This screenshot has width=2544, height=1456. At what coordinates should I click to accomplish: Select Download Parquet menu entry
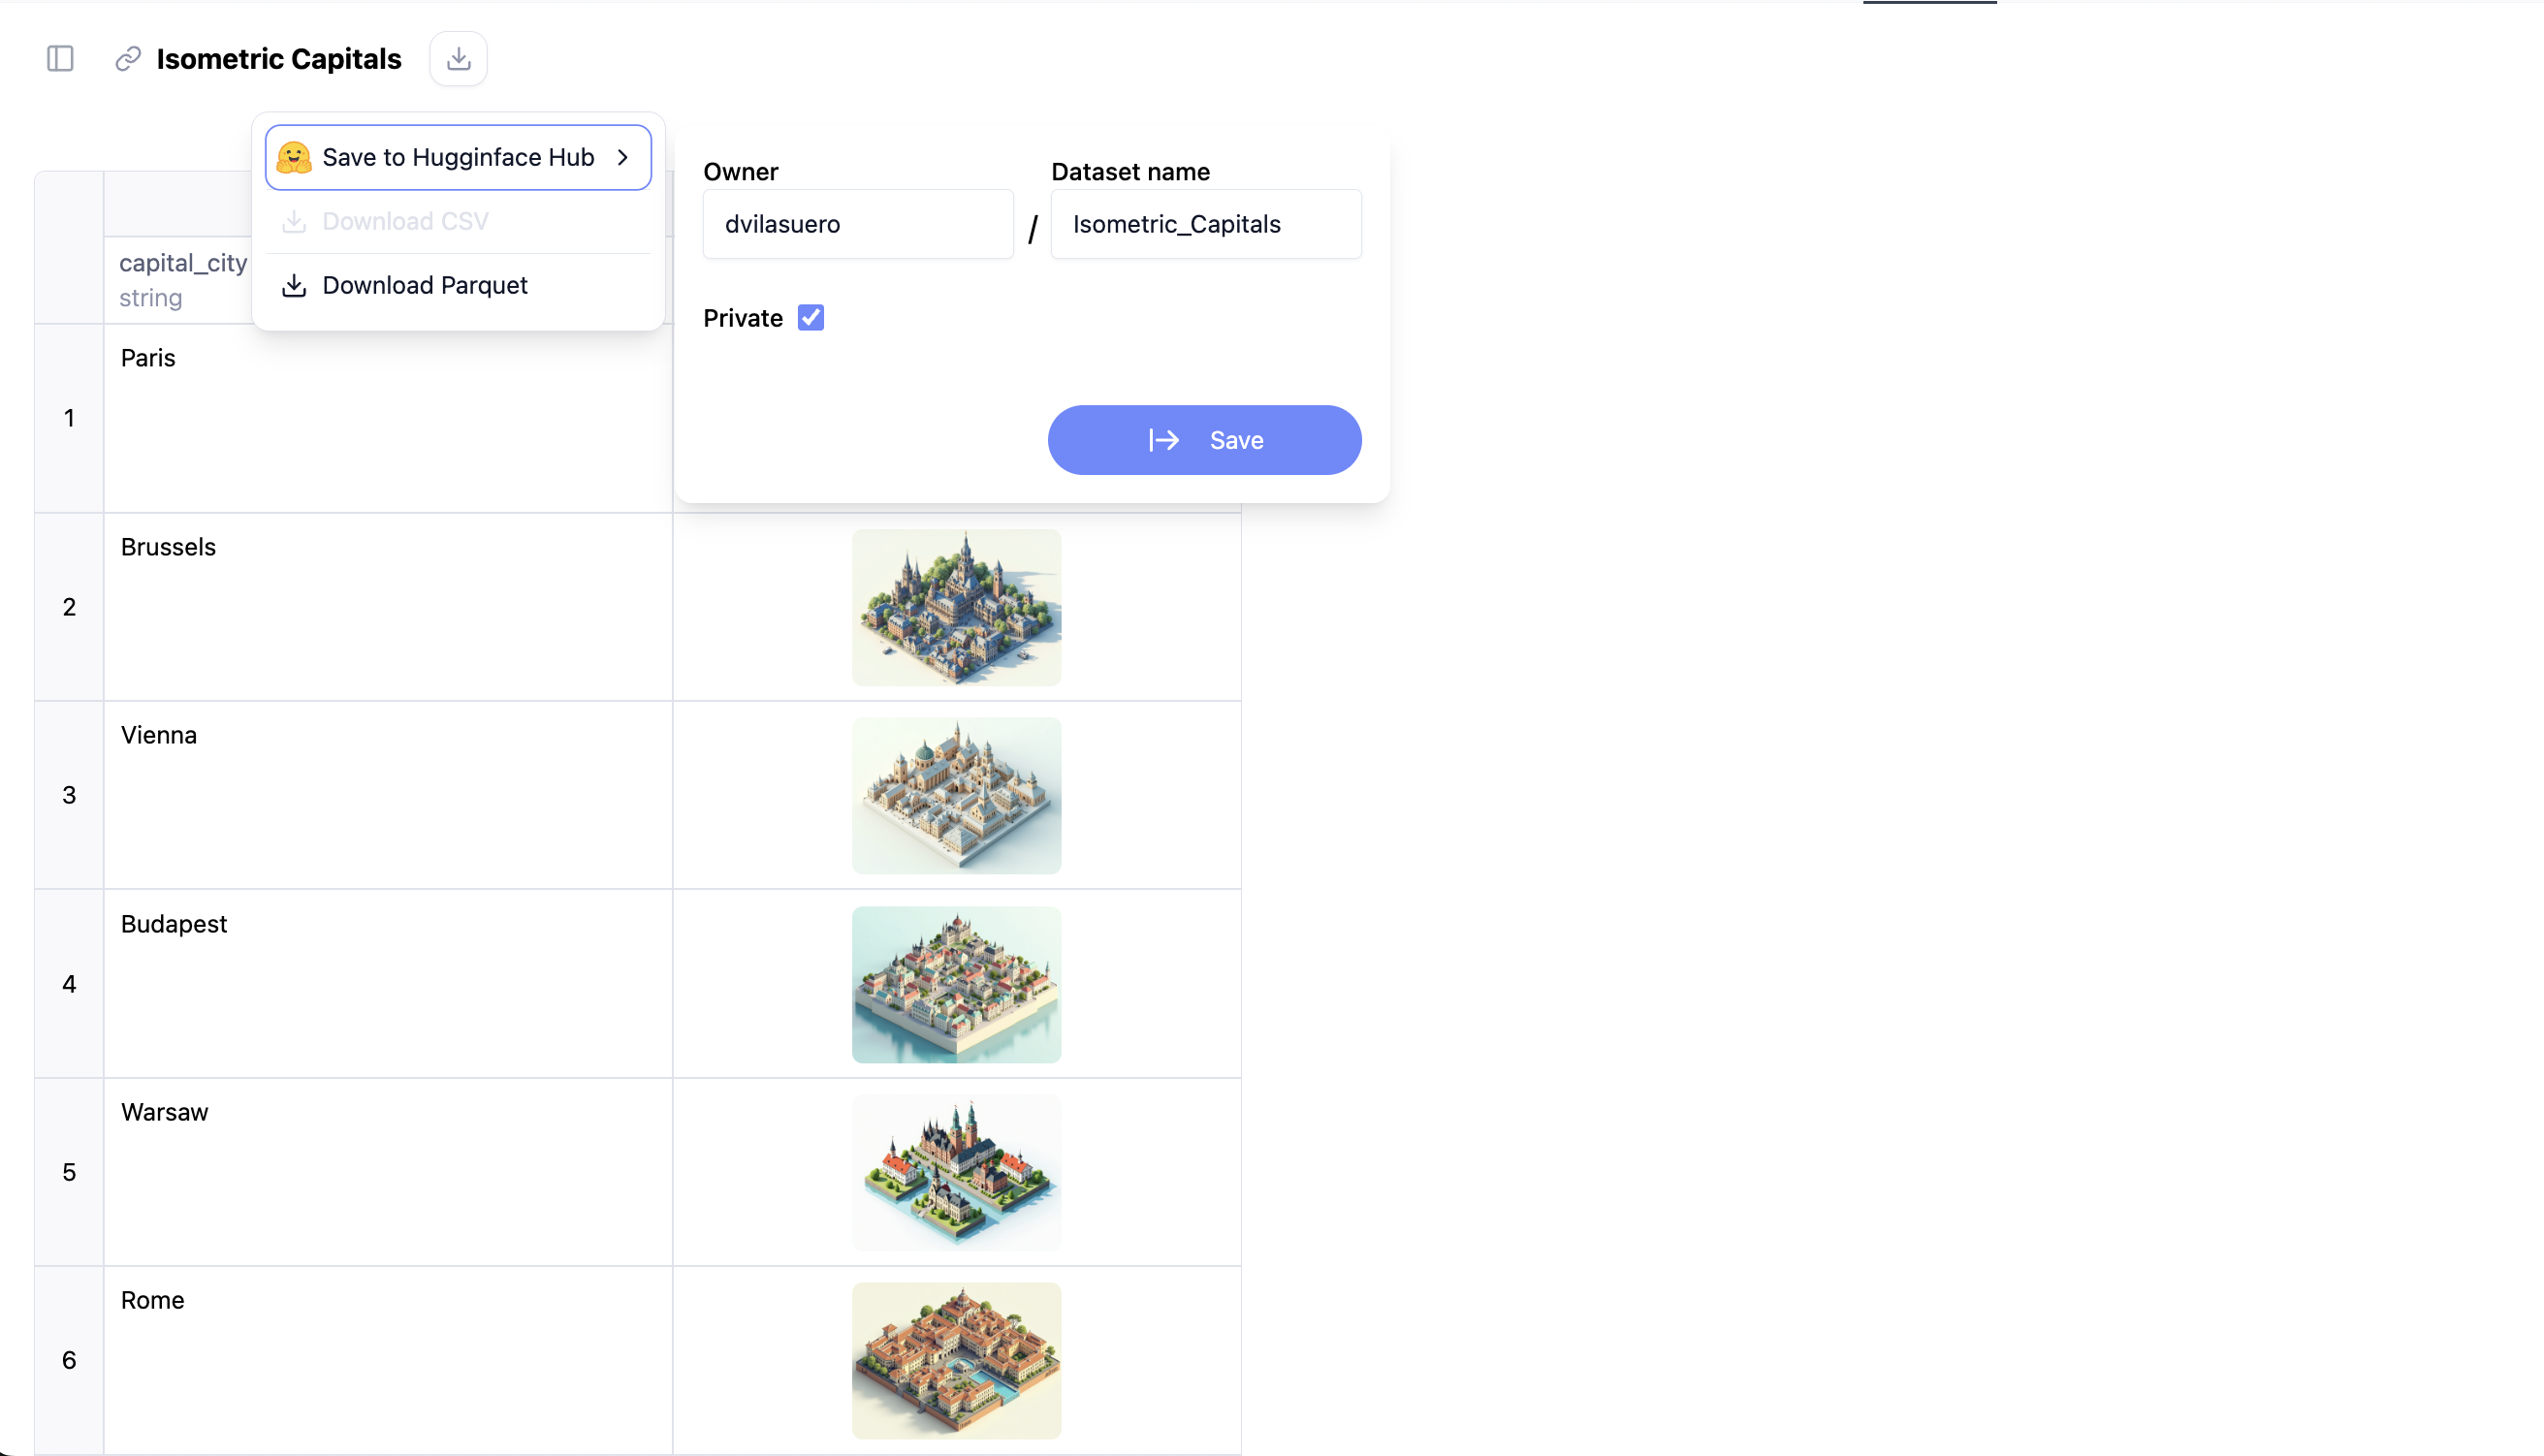click(424, 286)
